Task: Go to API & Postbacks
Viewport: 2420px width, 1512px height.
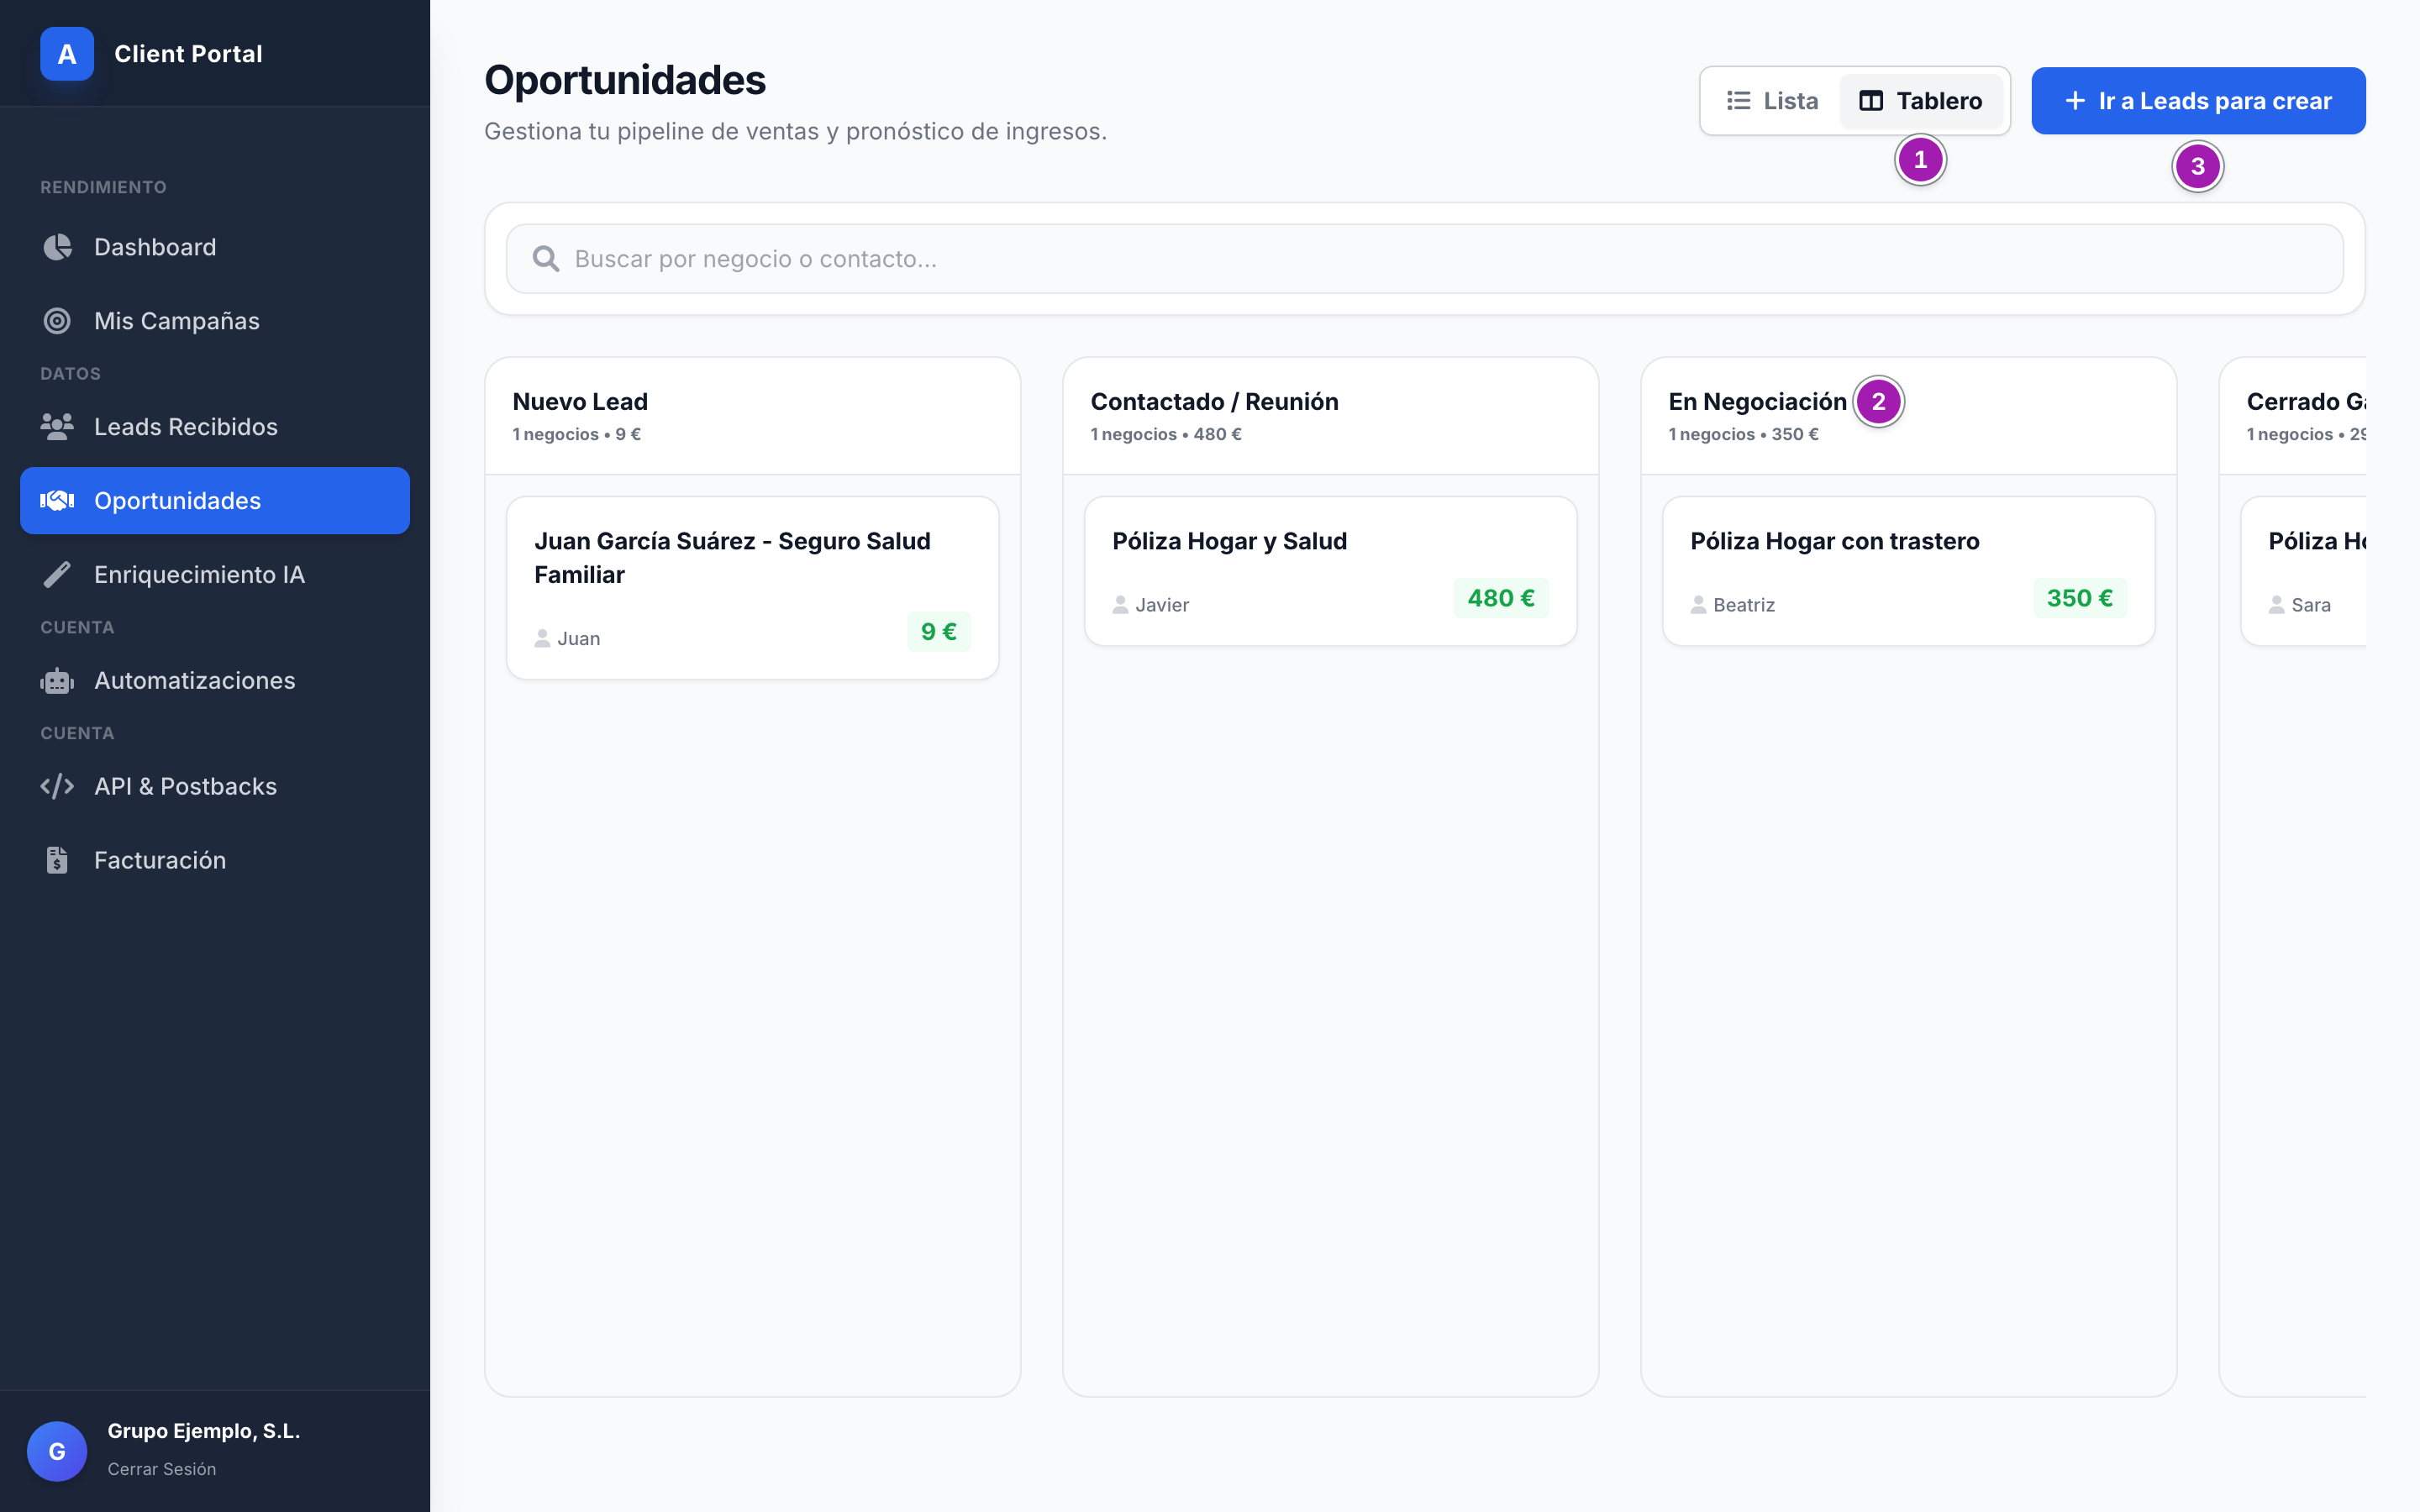Action: [215, 787]
